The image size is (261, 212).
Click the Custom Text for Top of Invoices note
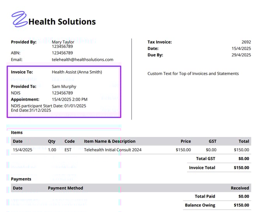tap(193, 74)
